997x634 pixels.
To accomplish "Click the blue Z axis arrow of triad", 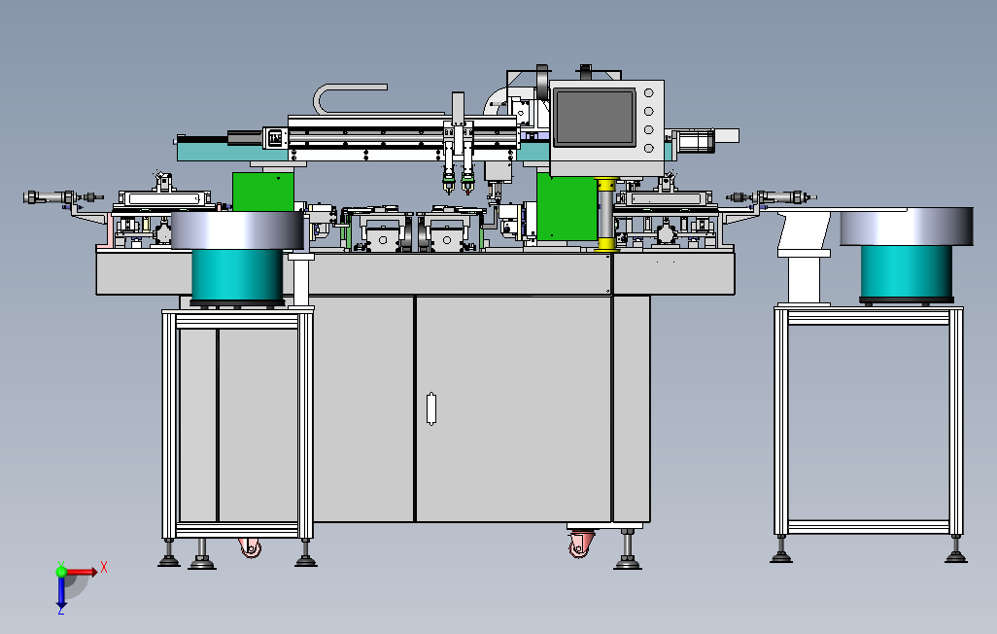I will (61, 593).
